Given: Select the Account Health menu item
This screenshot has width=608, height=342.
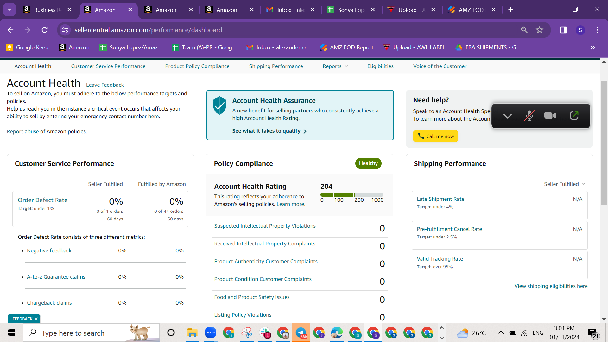Looking at the screenshot, I should (33, 66).
